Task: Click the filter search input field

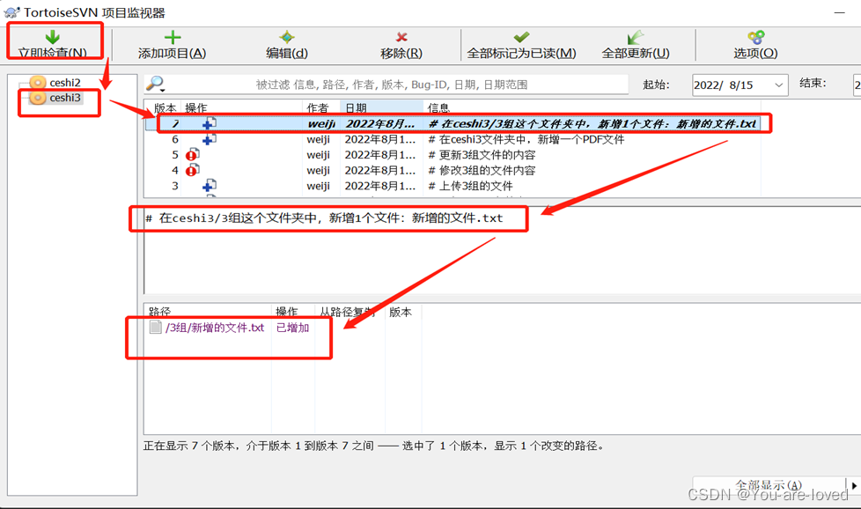Action: click(391, 85)
